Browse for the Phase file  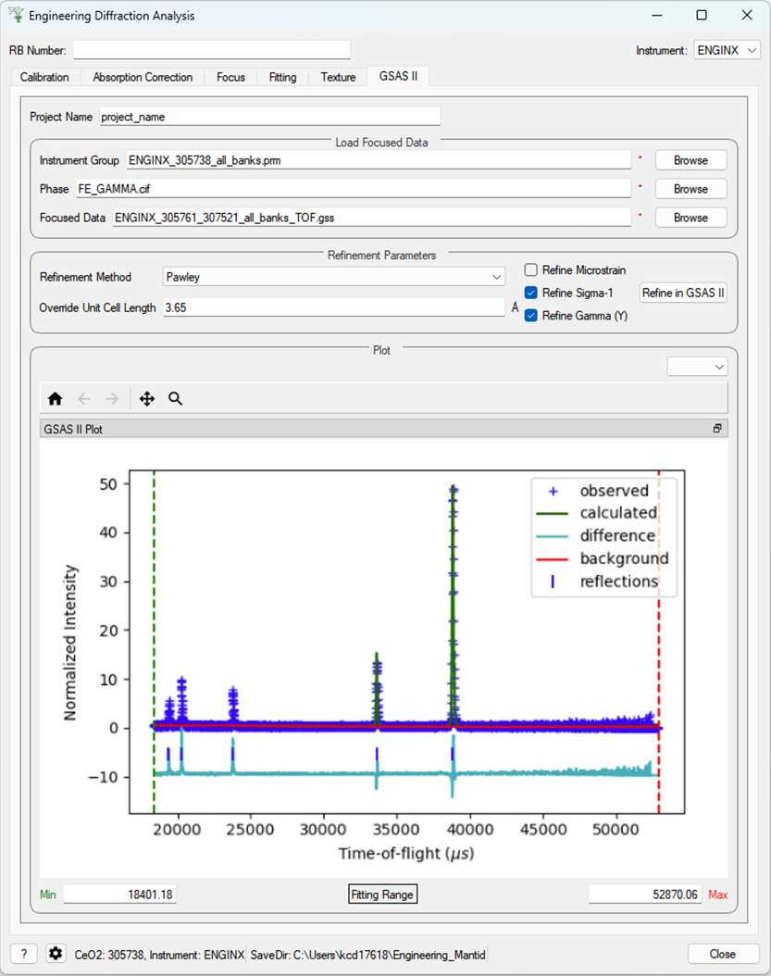[690, 189]
